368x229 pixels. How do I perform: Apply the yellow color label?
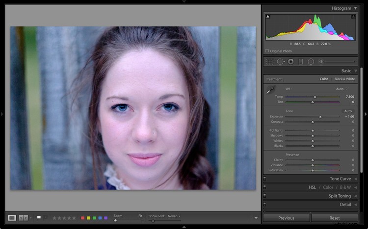[x=88, y=218]
